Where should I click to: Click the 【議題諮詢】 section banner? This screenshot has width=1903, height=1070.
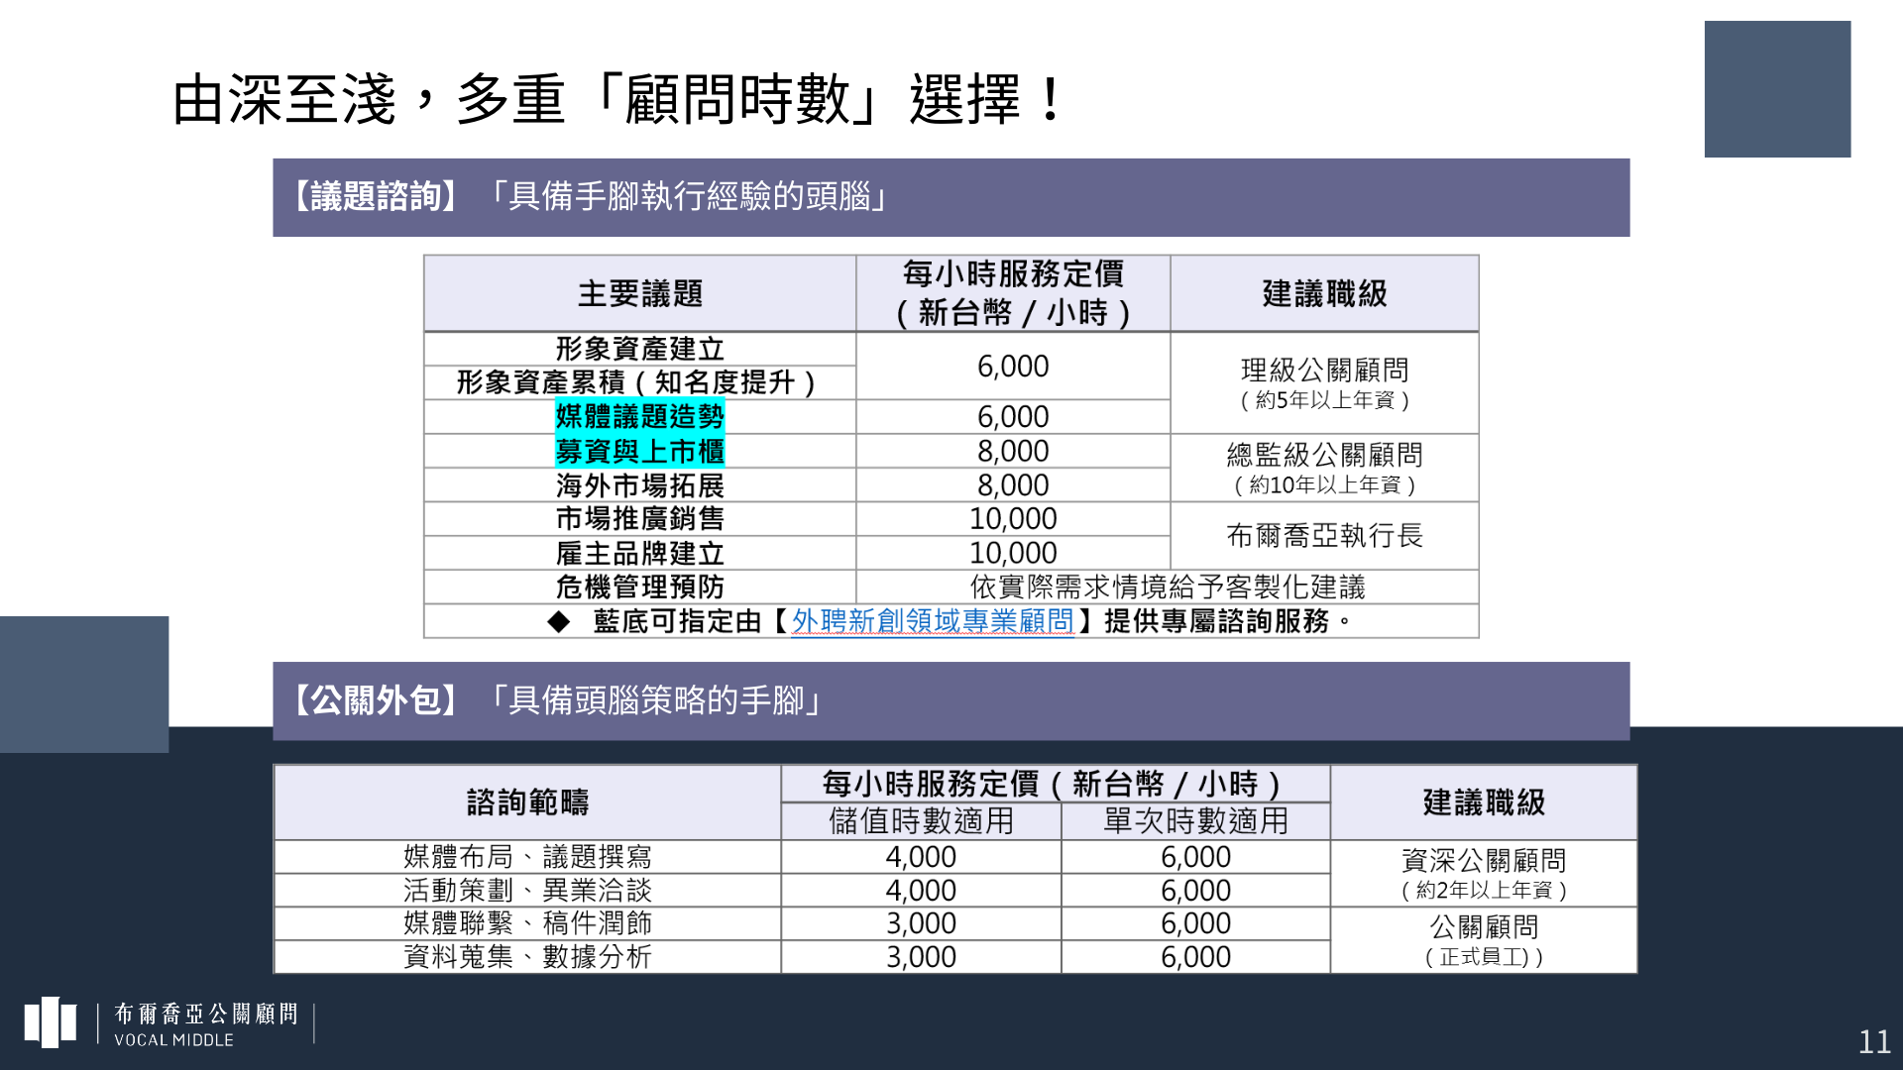point(950,197)
